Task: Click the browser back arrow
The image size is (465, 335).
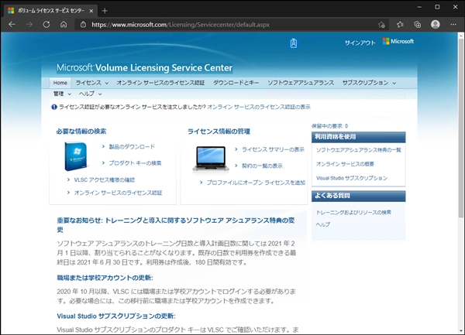Action: (12, 25)
